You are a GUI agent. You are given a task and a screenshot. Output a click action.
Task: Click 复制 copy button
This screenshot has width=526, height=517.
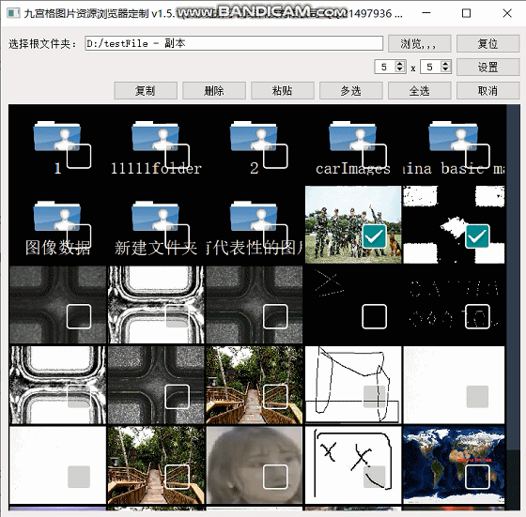click(146, 90)
